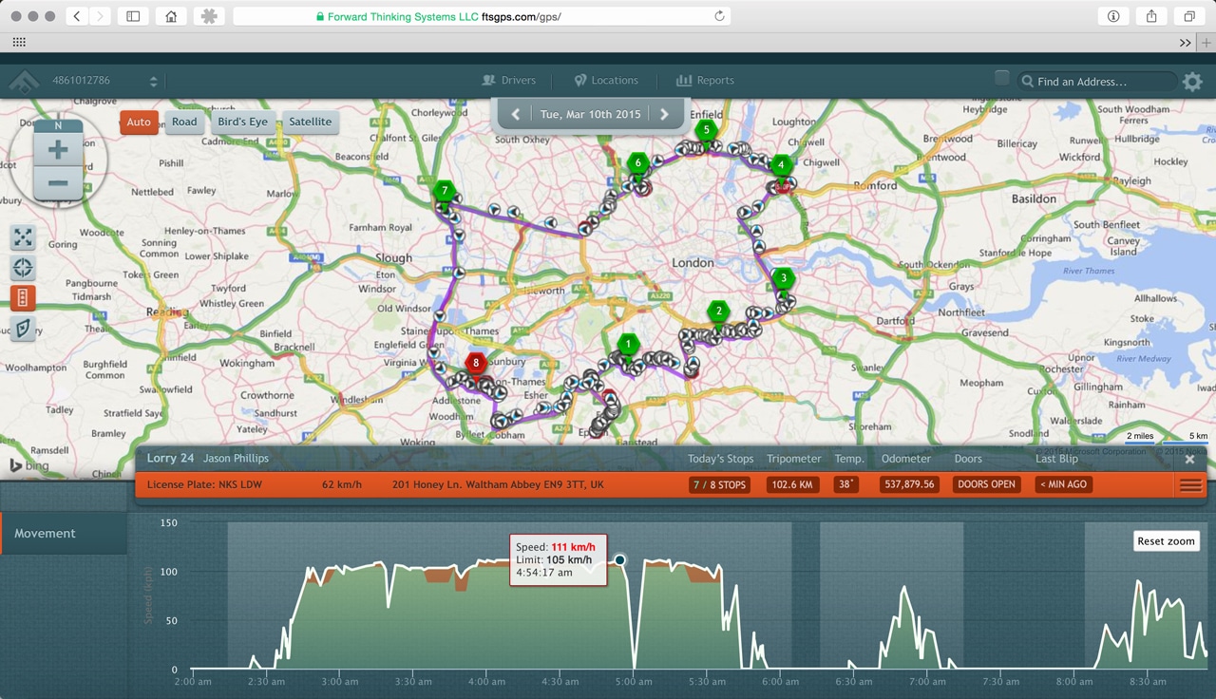
Task: Go to previous day arrow
Action: click(x=515, y=114)
